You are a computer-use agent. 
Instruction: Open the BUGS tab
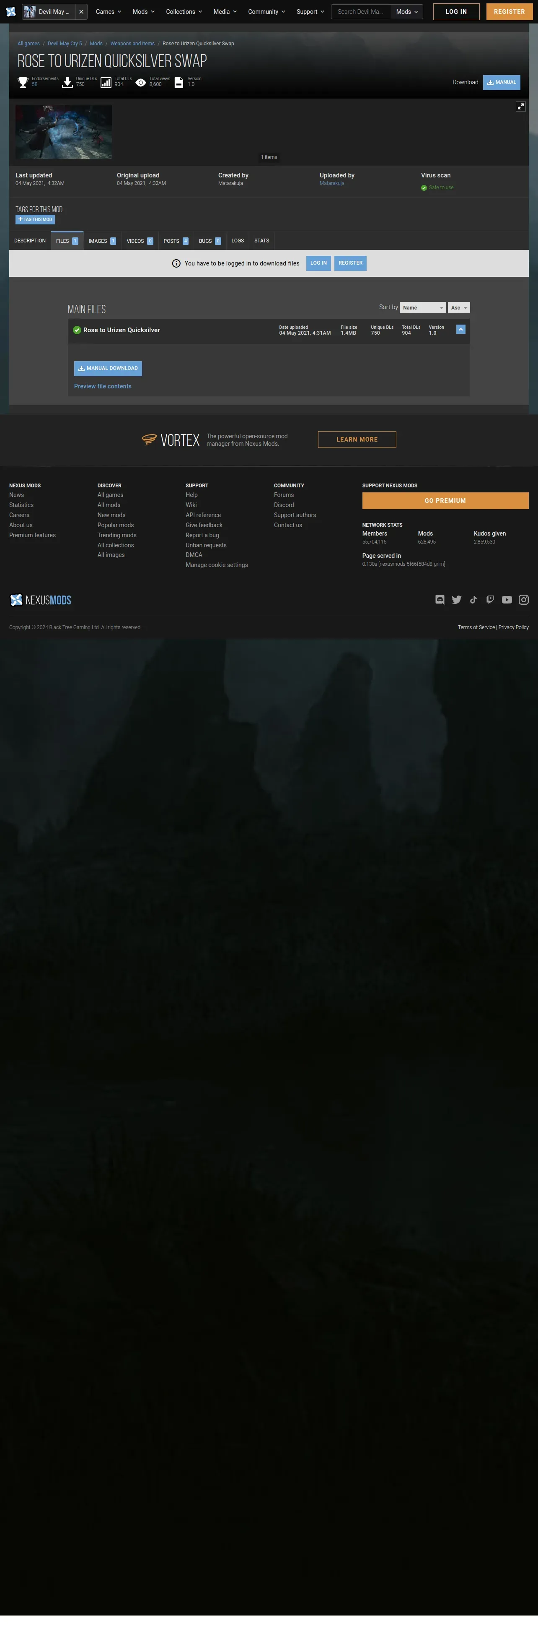[x=210, y=240]
